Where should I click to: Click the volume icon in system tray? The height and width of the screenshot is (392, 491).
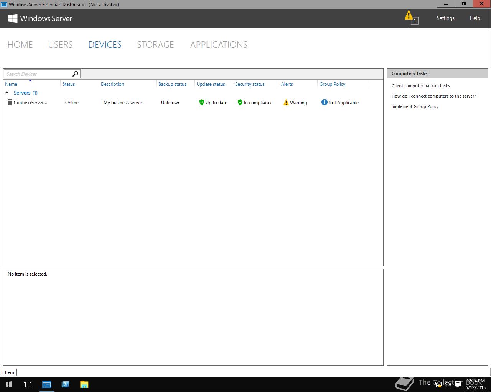(x=447, y=384)
